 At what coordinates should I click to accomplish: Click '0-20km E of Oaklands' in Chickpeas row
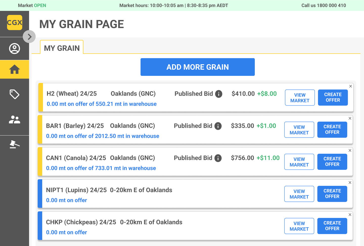pos(151,222)
